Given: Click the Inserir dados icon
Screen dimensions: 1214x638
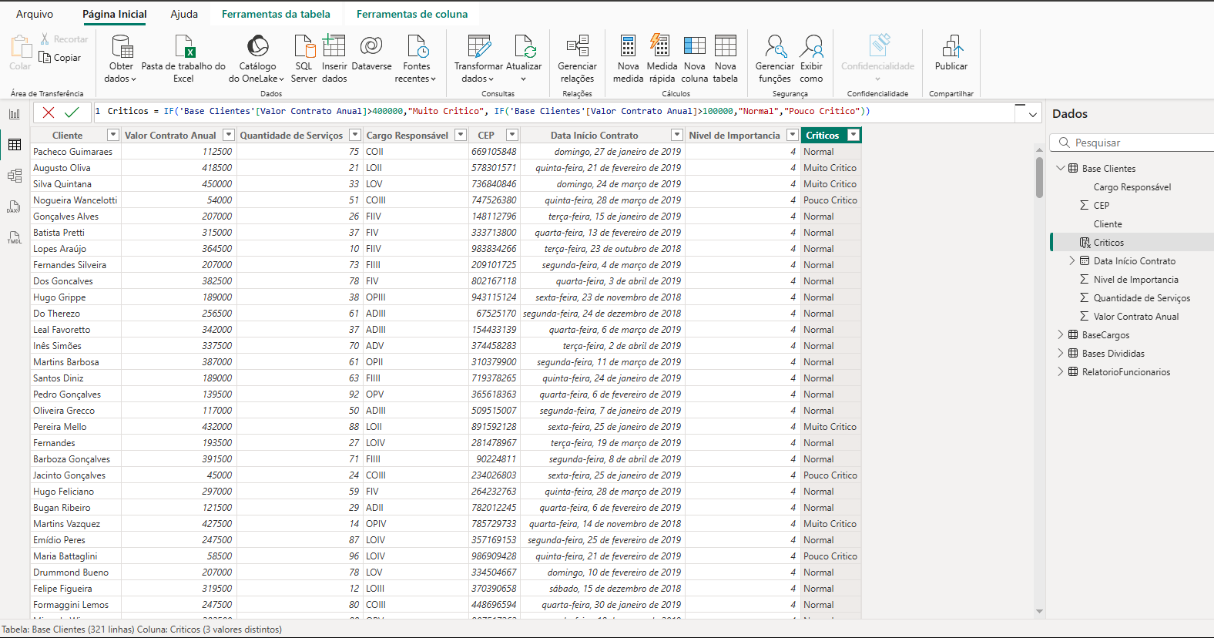Looking at the screenshot, I should [334, 46].
